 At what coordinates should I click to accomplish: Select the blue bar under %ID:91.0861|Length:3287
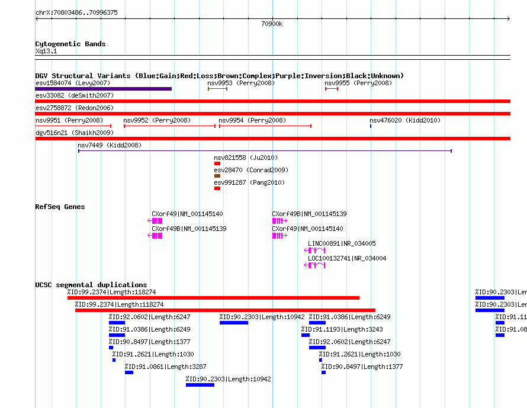(129, 372)
